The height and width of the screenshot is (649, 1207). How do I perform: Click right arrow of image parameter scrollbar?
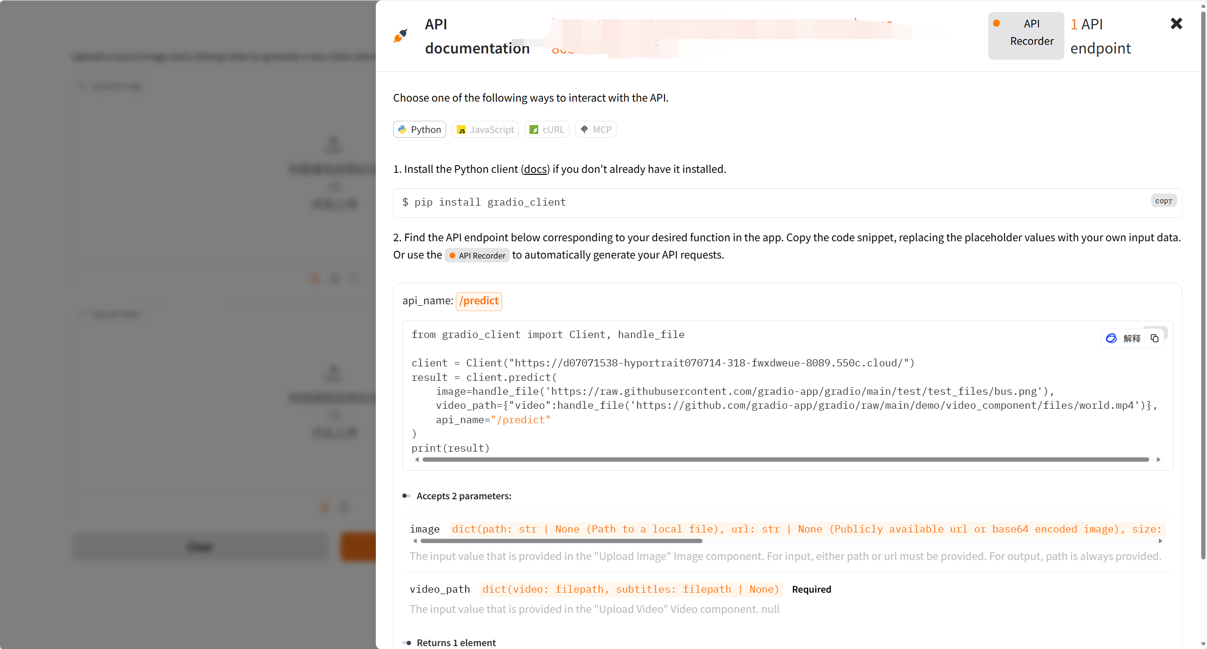1160,541
